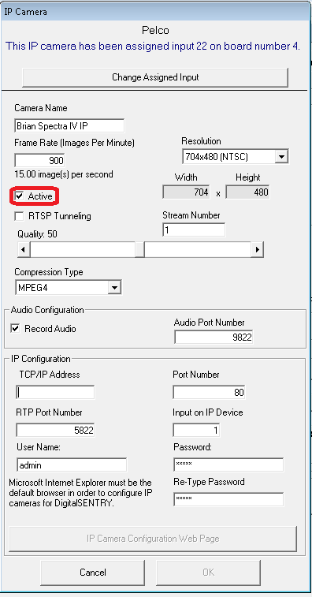
Task: Enable the RTSP Tunneling checkbox
Action: click(x=19, y=216)
